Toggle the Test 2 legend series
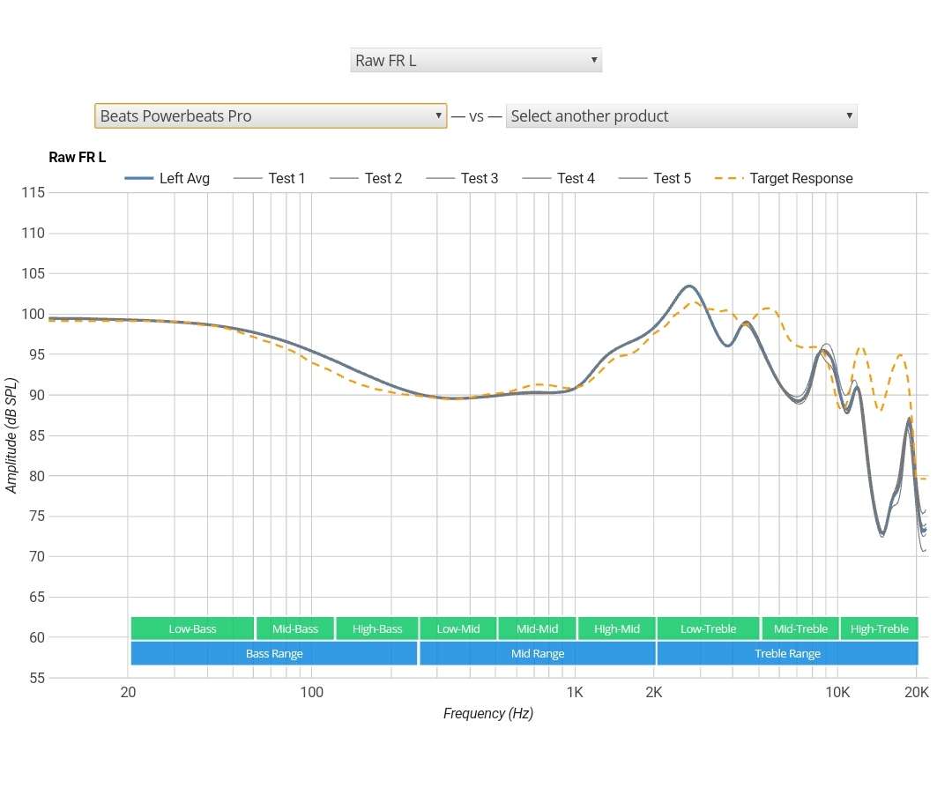This screenshot has width=952, height=788. [x=366, y=178]
